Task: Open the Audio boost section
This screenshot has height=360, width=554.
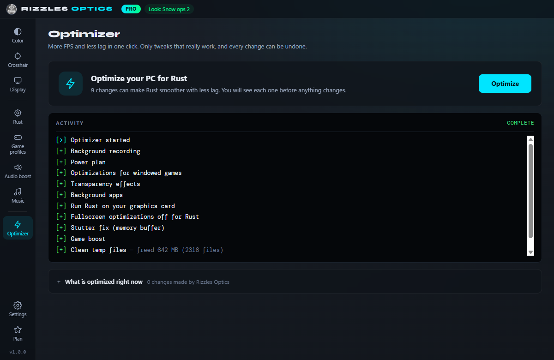Action: [18, 171]
